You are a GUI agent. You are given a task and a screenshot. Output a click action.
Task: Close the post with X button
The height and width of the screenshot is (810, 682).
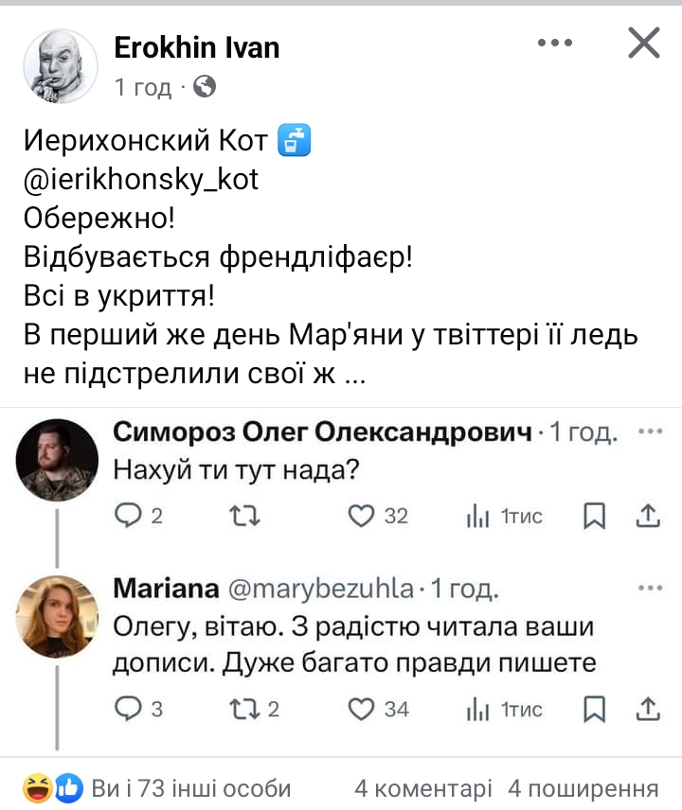click(x=644, y=44)
